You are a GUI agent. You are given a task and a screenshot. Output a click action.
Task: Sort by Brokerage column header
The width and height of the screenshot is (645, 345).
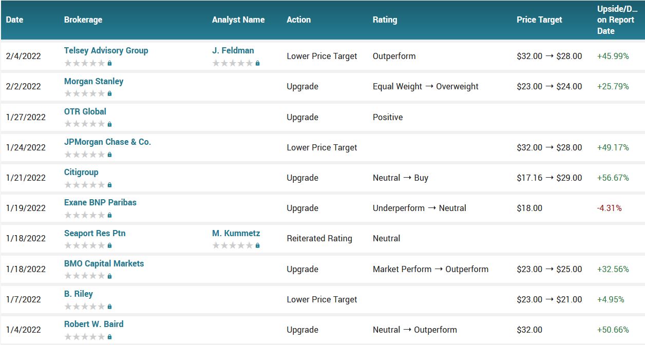click(83, 20)
